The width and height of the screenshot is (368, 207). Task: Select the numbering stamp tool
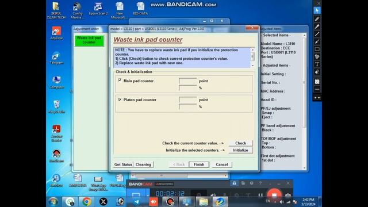point(317,56)
